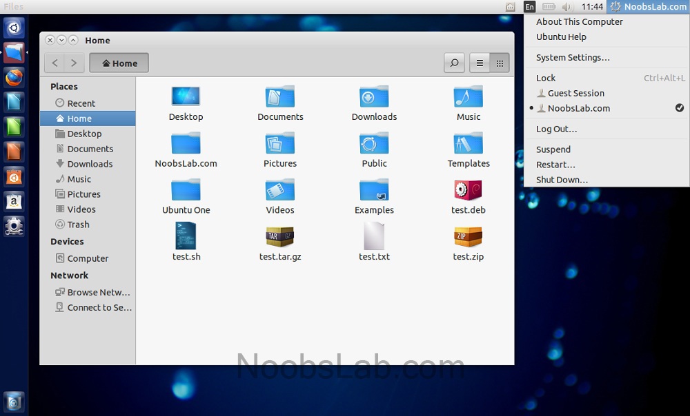Open the Ubuntu One folder
The width and height of the screenshot is (690, 416).
point(186,191)
